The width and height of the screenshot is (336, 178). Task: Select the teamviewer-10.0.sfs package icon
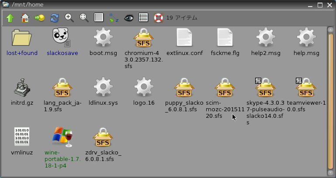click(x=306, y=87)
